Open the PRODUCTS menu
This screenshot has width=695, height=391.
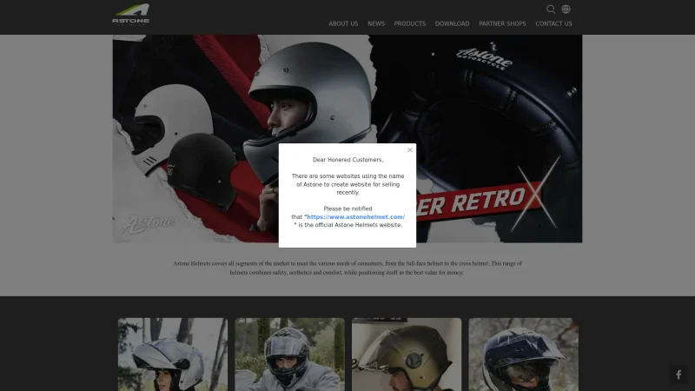409,24
